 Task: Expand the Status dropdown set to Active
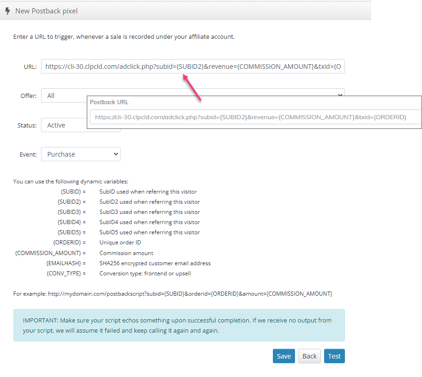click(x=64, y=125)
